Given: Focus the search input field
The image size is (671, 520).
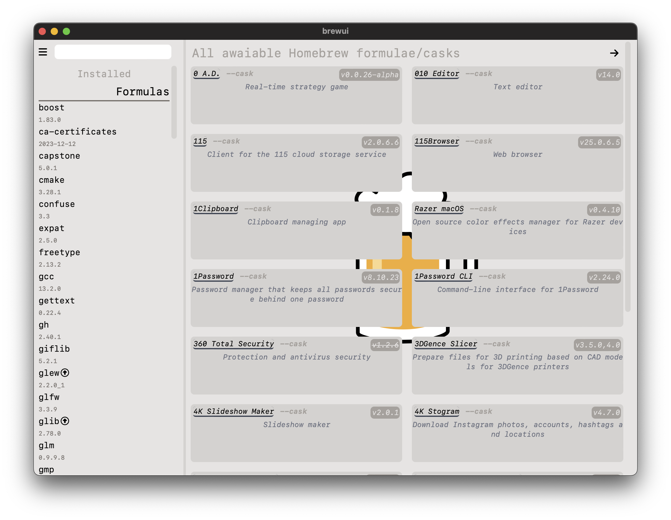Looking at the screenshot, I should pos(113,52).
